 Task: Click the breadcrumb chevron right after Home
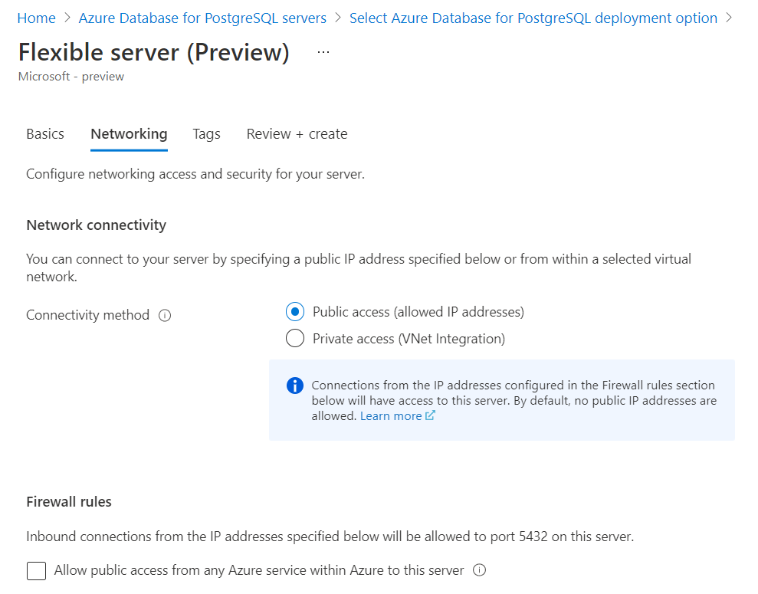click(67, 18)
